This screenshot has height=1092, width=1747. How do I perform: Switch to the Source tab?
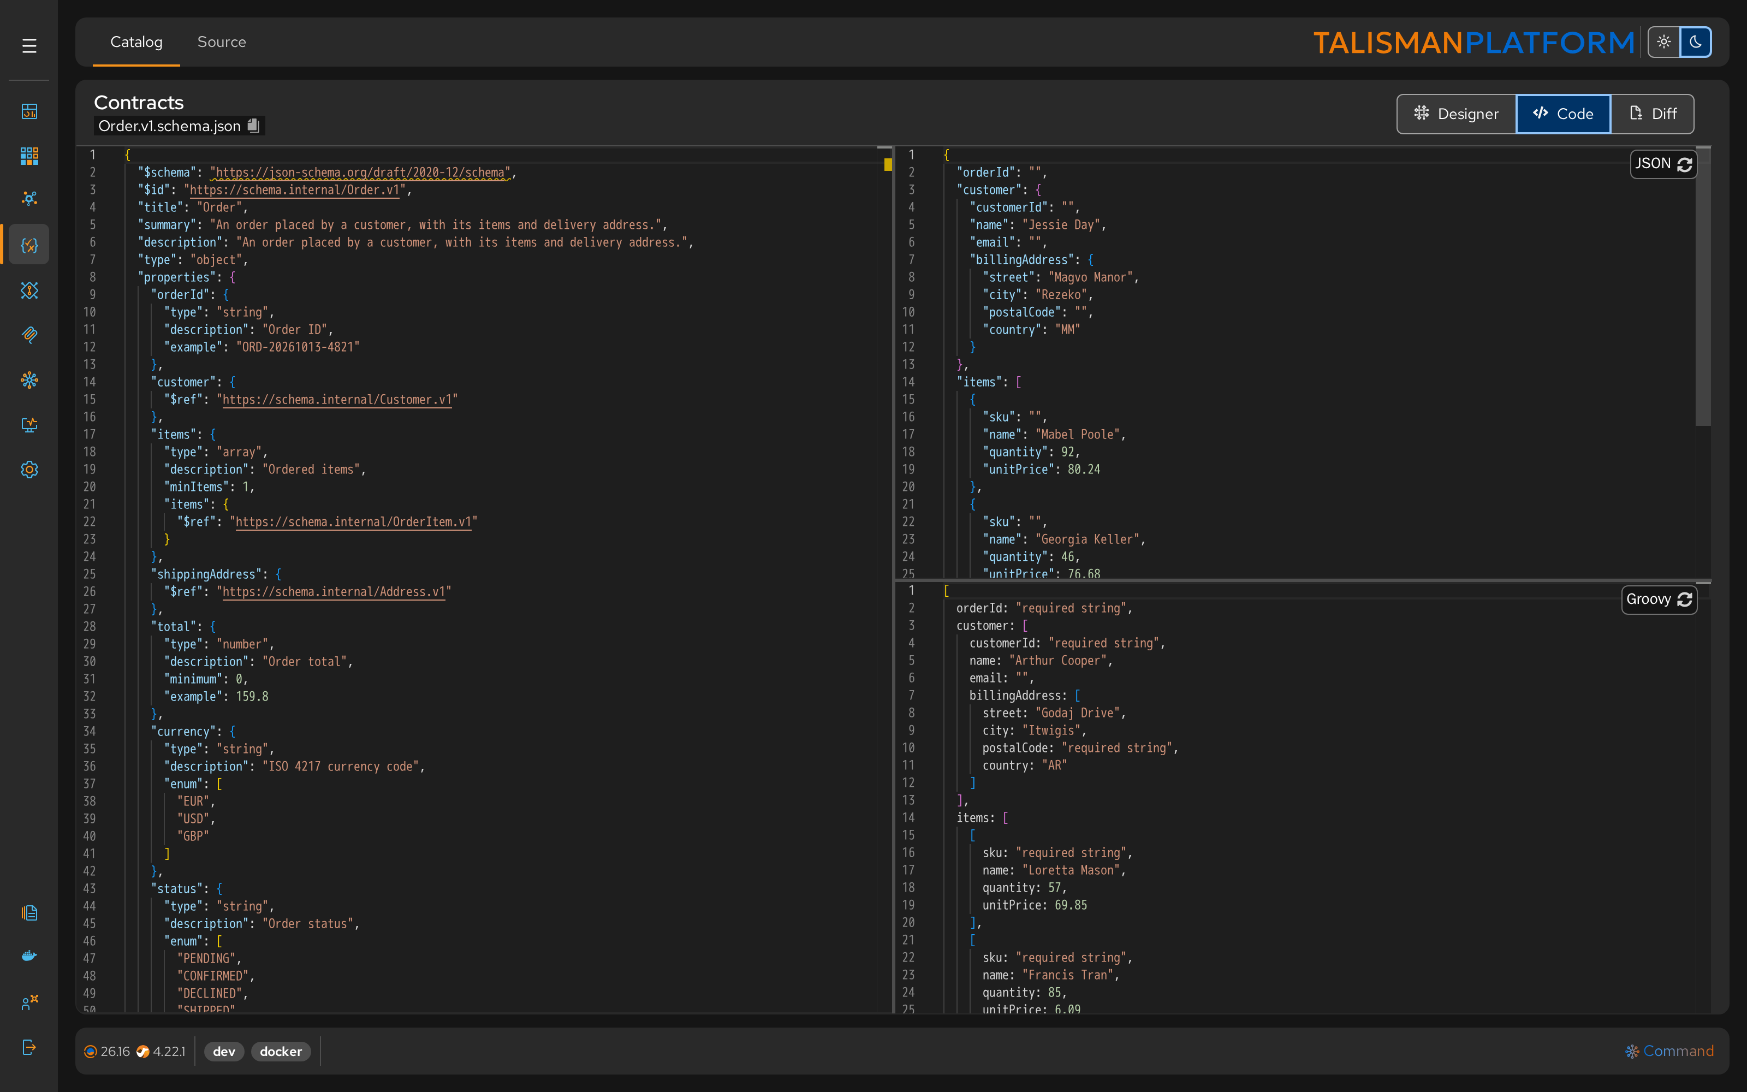pyautogui.click(x=222, y=42)
